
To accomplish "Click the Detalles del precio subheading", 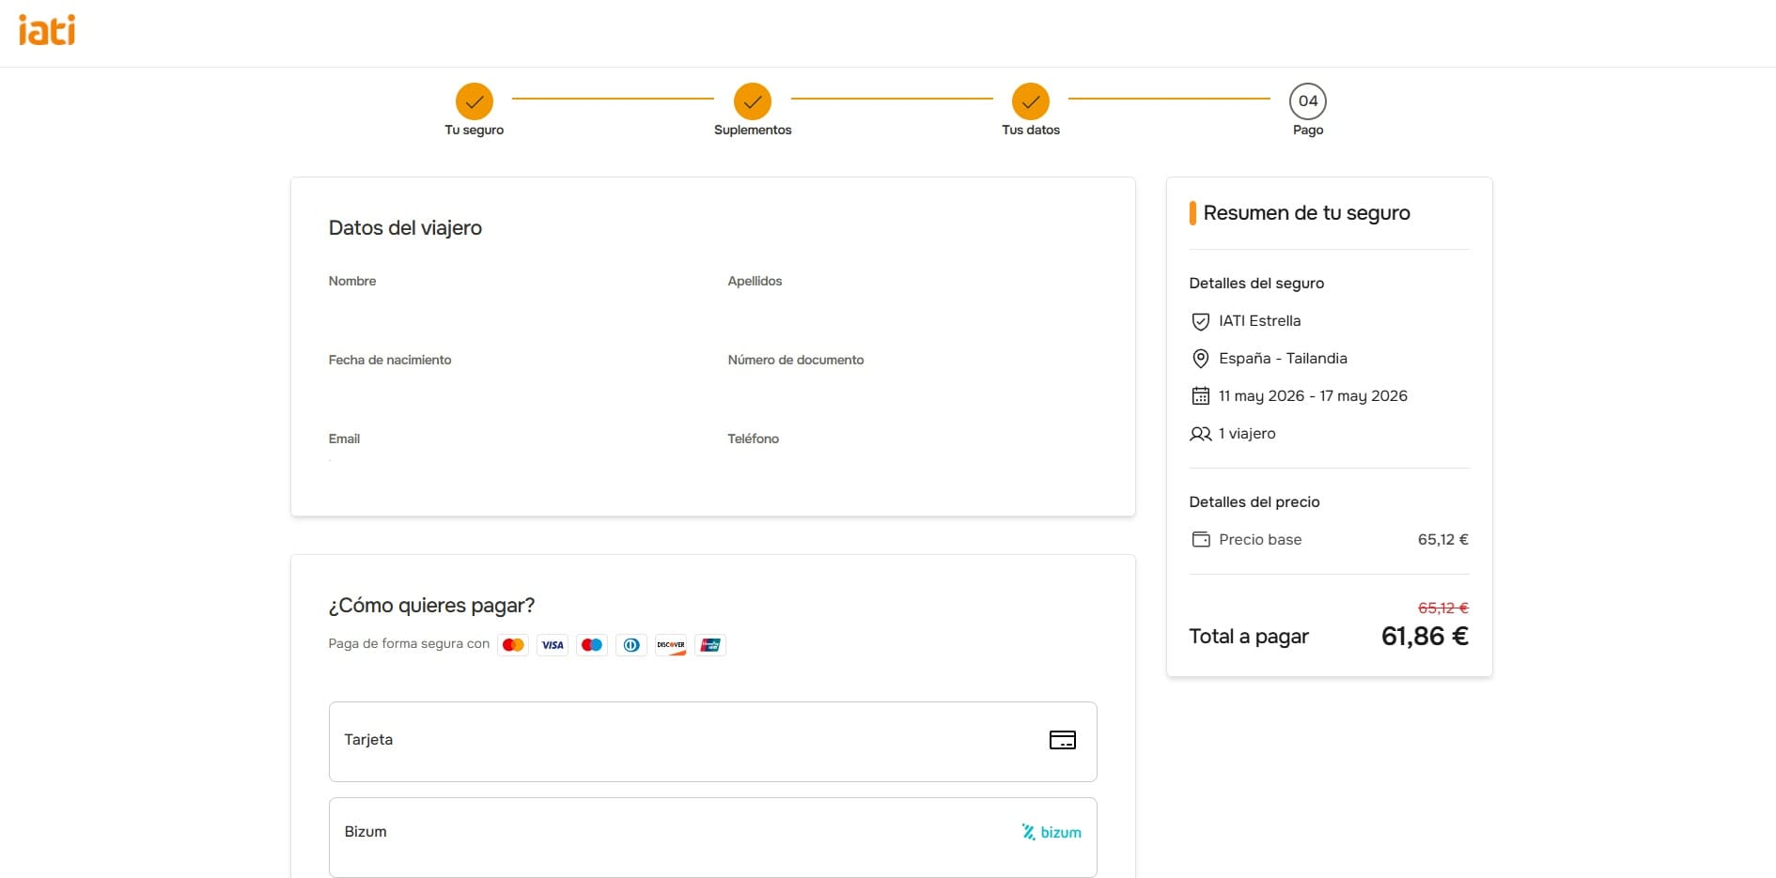I will pyautogui.click(x=1254, y=502).
